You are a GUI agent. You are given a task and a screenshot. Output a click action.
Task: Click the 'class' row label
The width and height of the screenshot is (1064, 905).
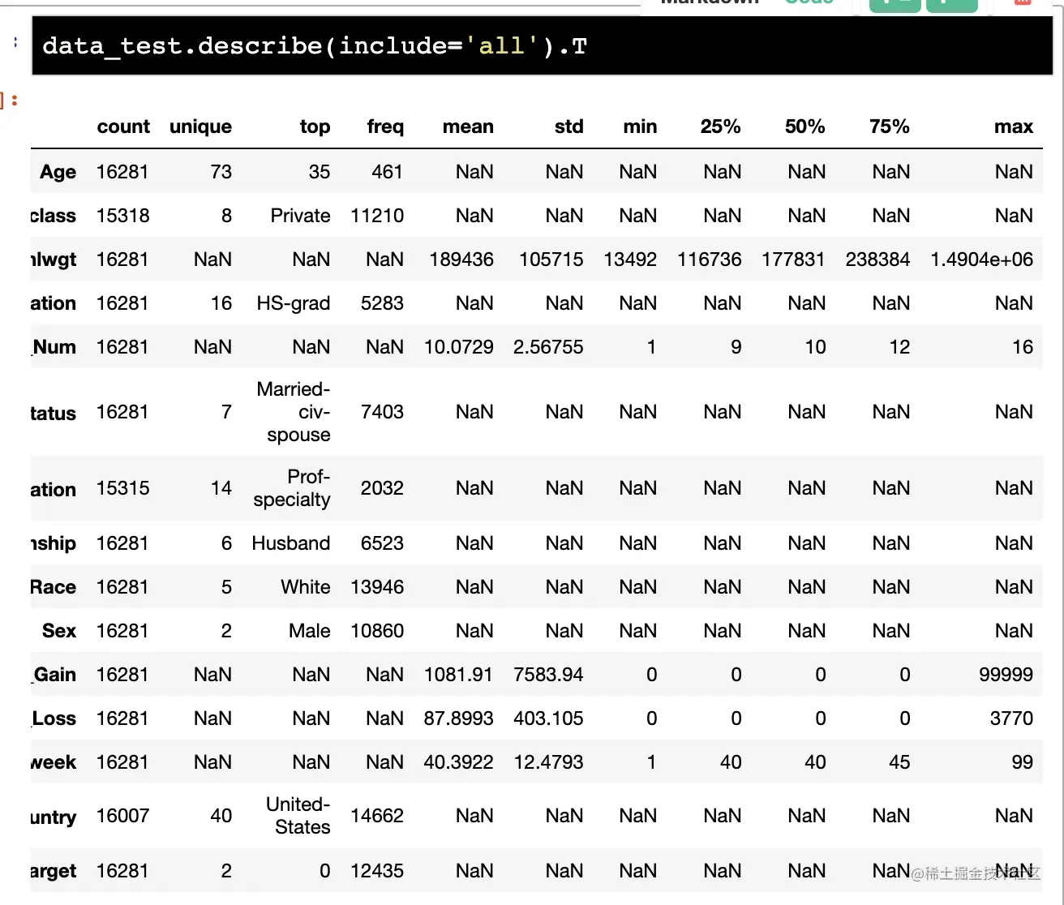click(54, 216)
